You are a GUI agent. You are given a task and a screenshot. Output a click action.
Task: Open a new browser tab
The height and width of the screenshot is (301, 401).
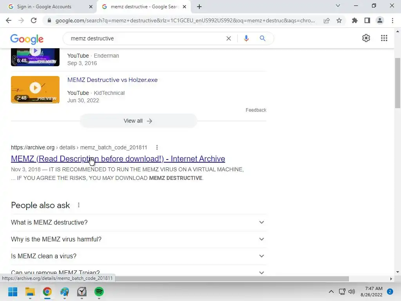[x=199, y=7]
